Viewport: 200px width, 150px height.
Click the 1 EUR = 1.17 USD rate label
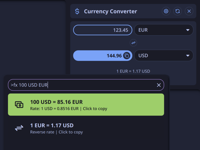coord(133,71)
